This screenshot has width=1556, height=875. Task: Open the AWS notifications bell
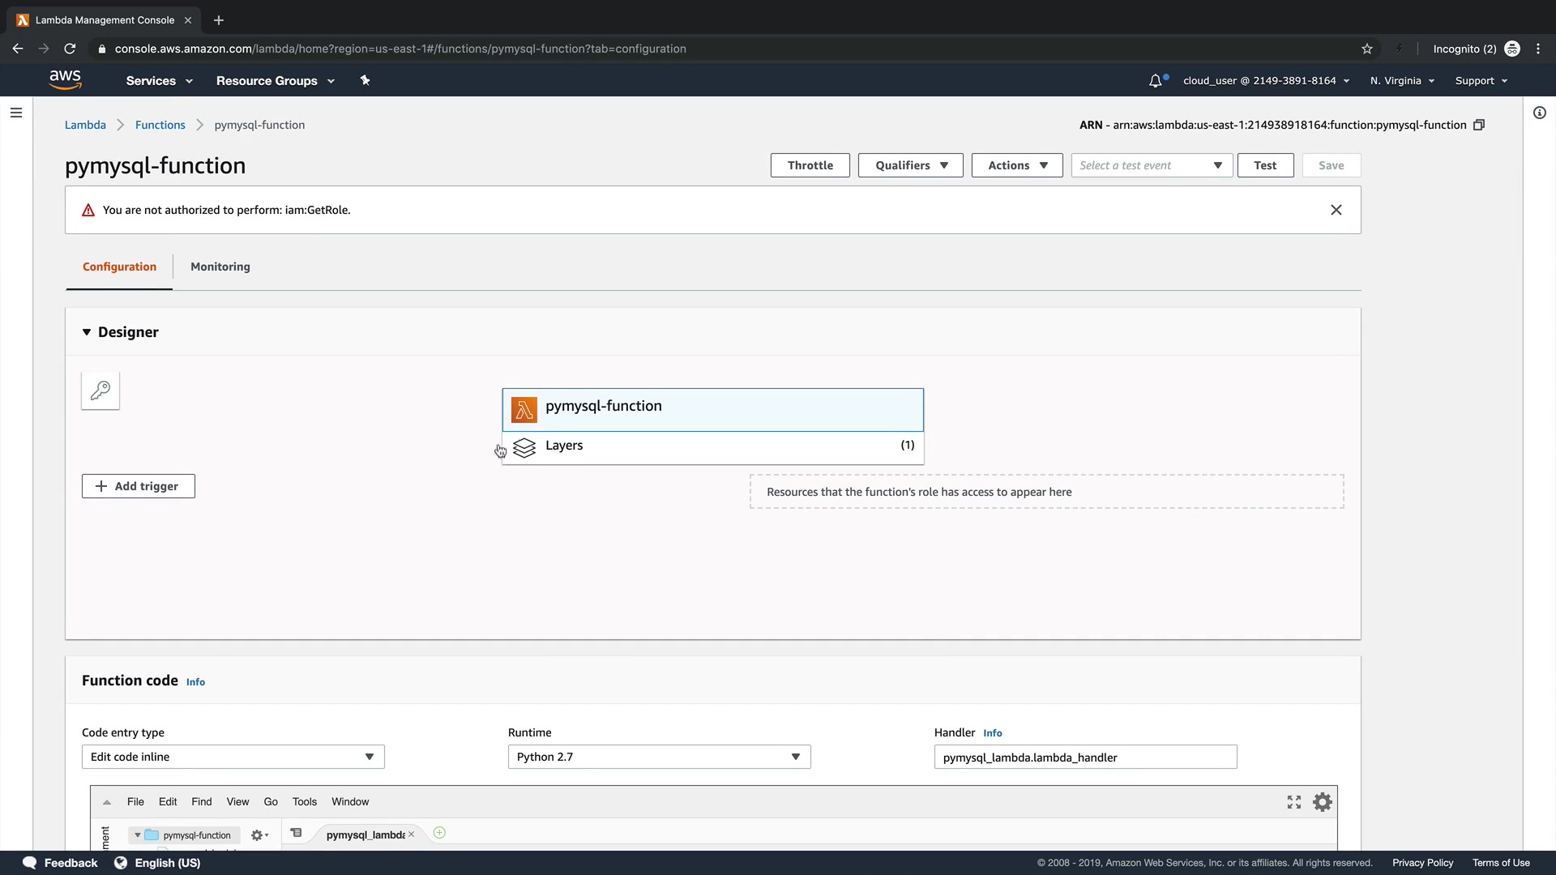click(1156, 81)
